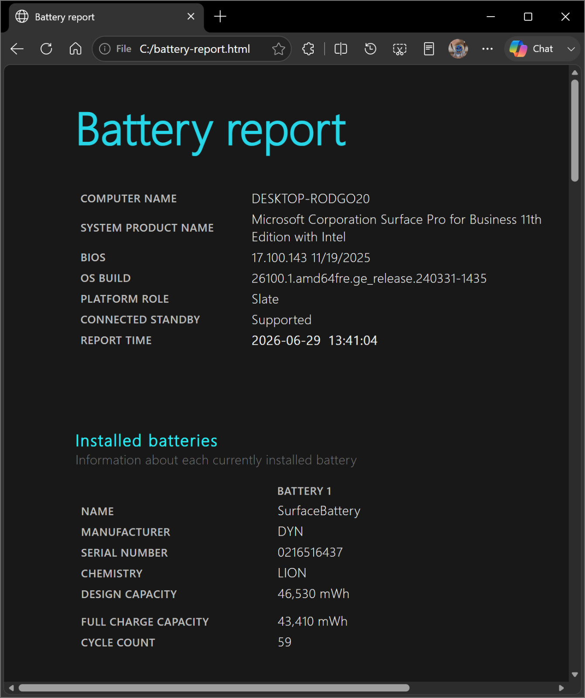Viewport: 585px width, 698px height.
Task: Close the Battery report tab
Action: (191, 17)
